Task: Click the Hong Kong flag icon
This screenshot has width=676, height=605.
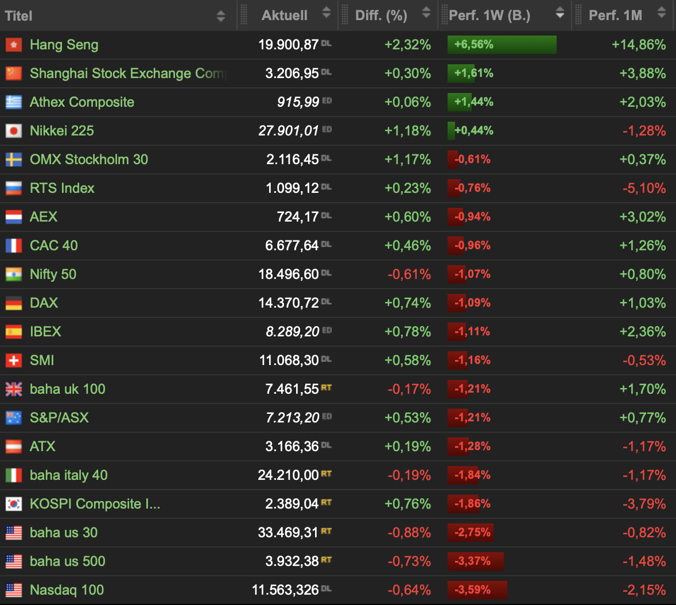Action: [14, 45]
